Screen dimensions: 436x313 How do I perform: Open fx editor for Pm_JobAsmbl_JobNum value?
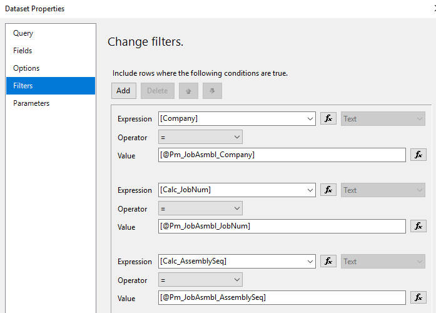coord(418,226)
